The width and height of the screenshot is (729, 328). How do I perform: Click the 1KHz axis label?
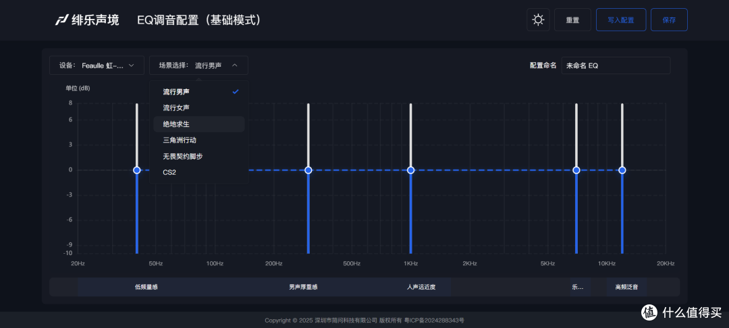410,263
